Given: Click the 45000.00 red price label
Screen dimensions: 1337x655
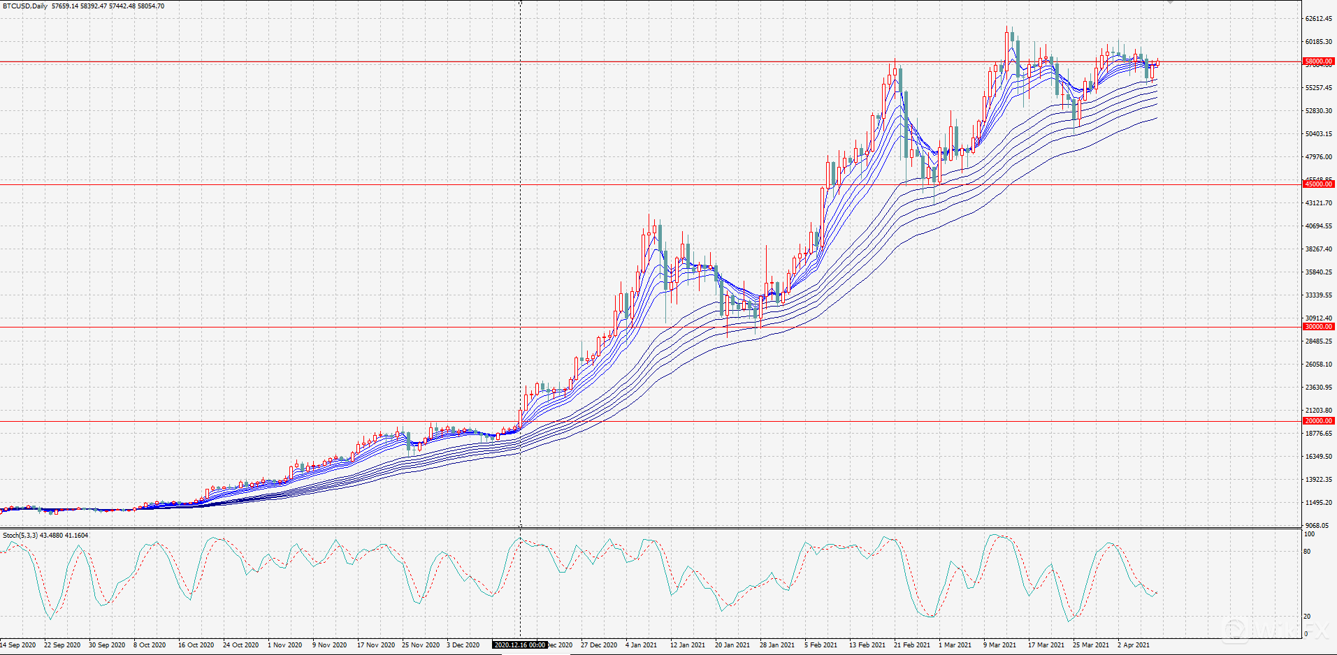Looking at the screenshot, I should point(1318,184).
